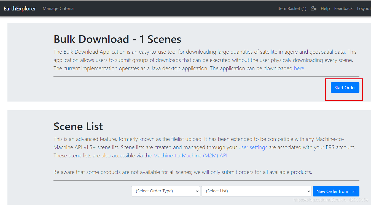Expand the Select Order Type dropdown

pyautogui.click(x=166, y=191)
